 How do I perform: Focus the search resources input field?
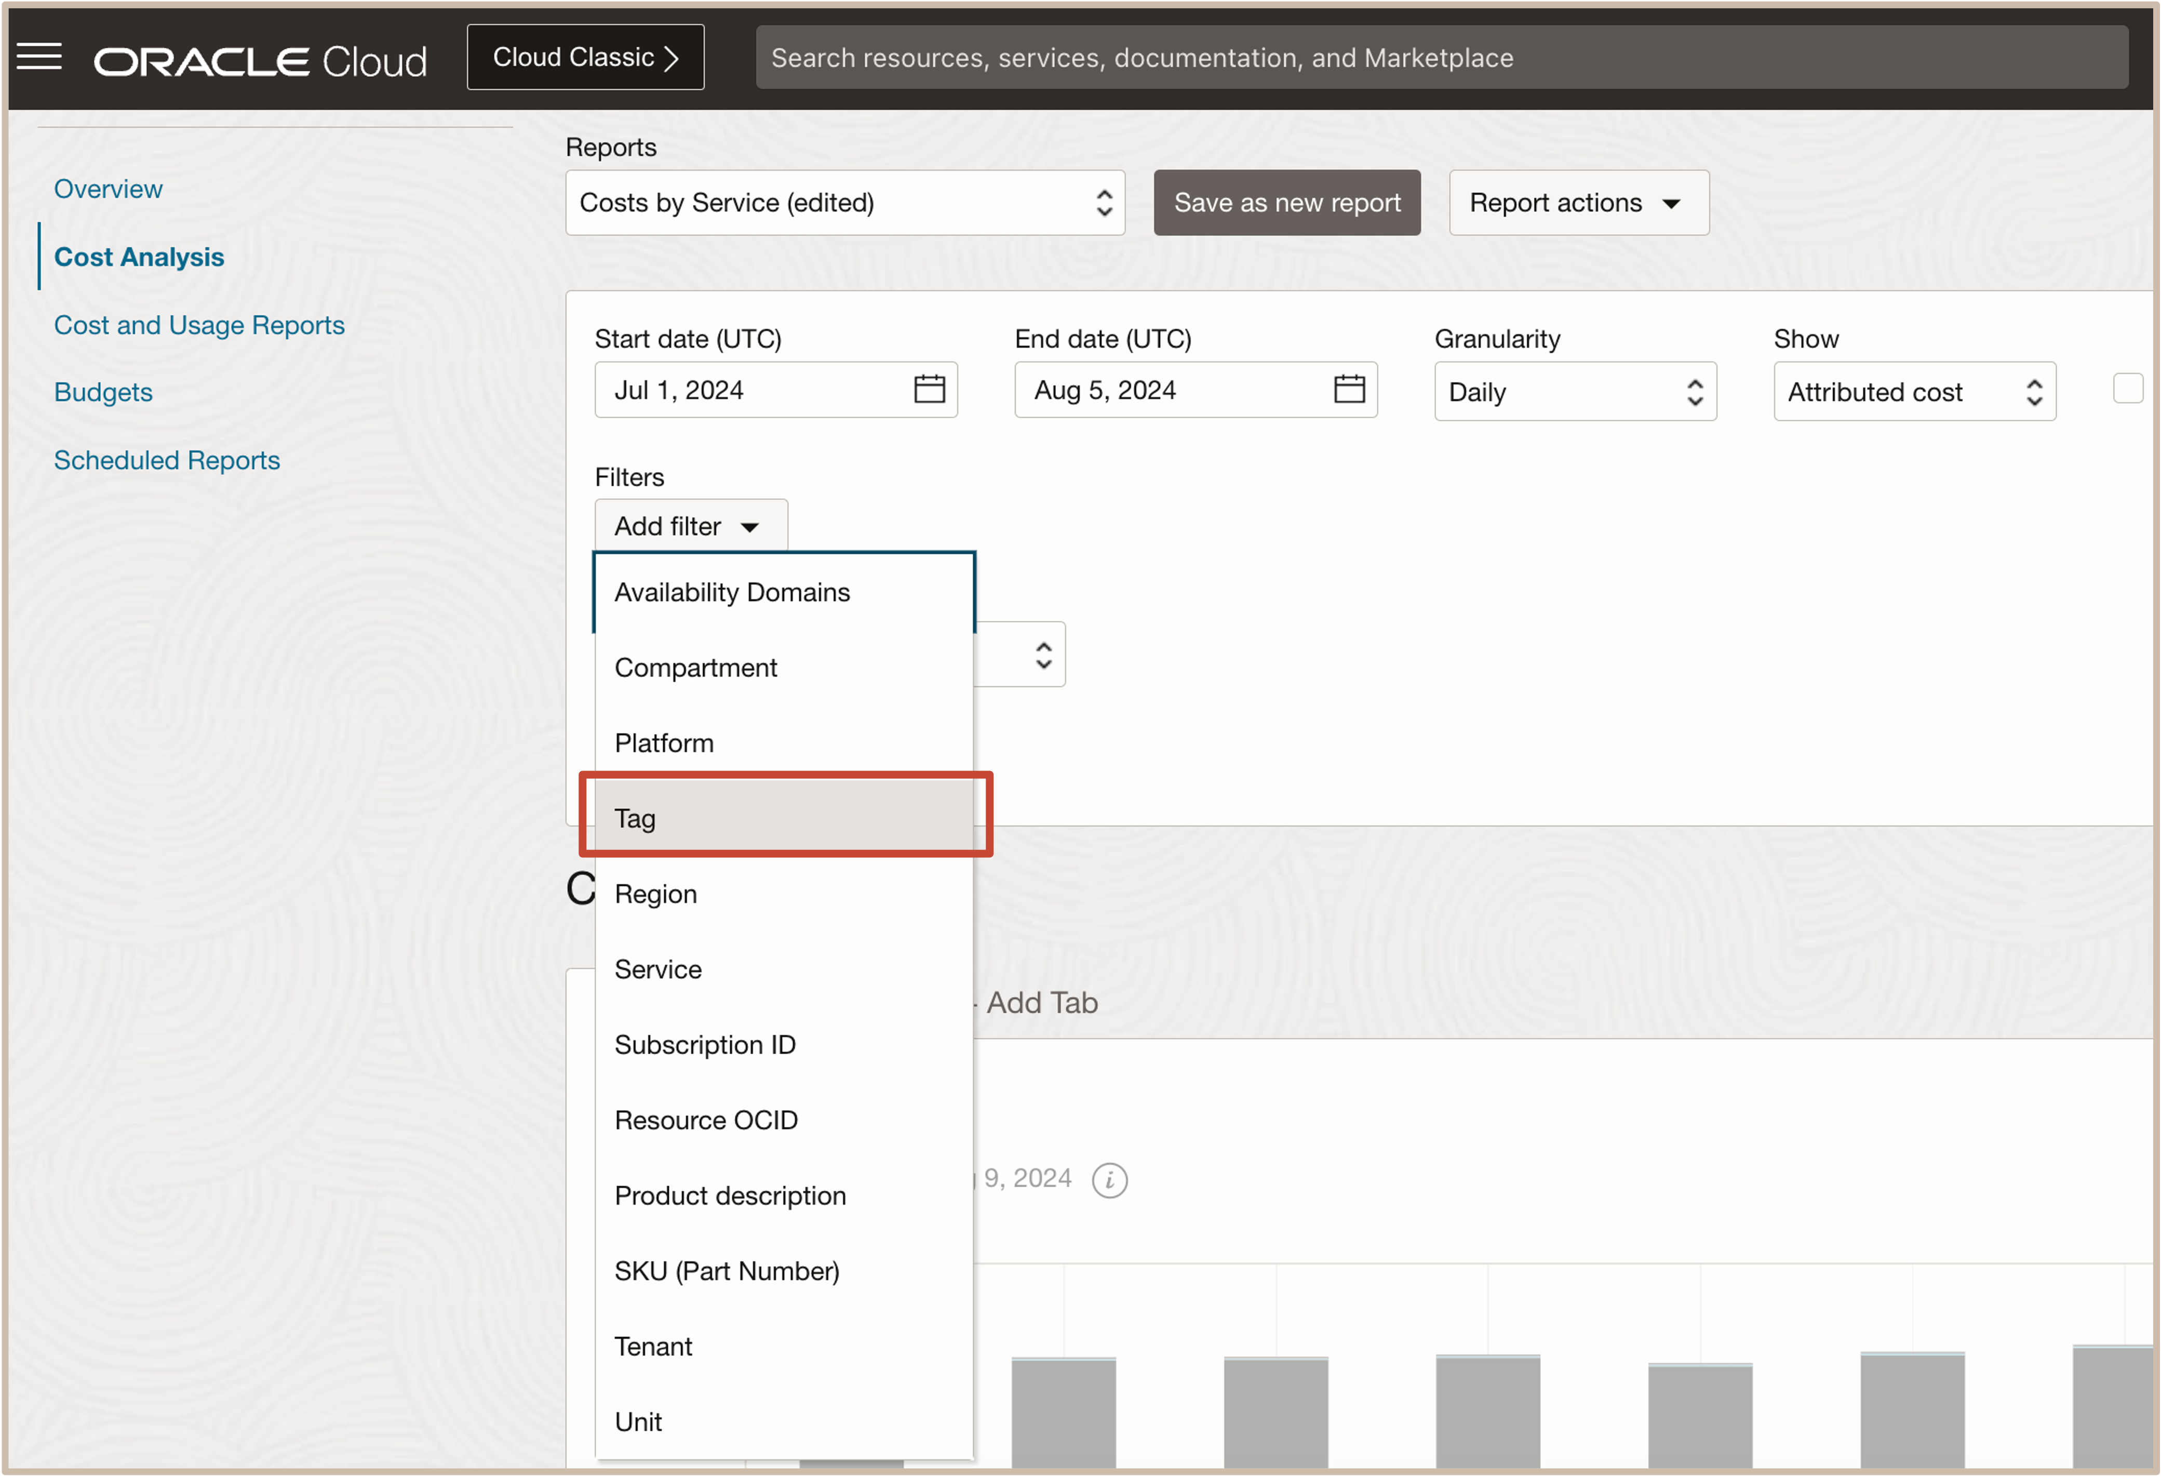(1440, 58)
